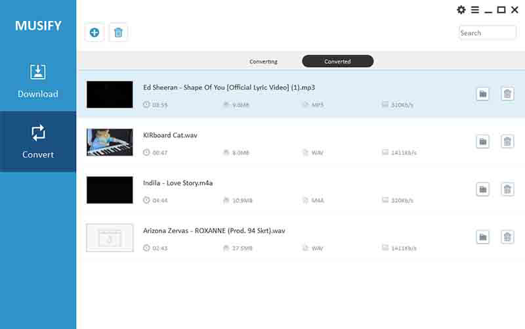Select the Converted tab
525x329 pixels.
coord(337,61)
